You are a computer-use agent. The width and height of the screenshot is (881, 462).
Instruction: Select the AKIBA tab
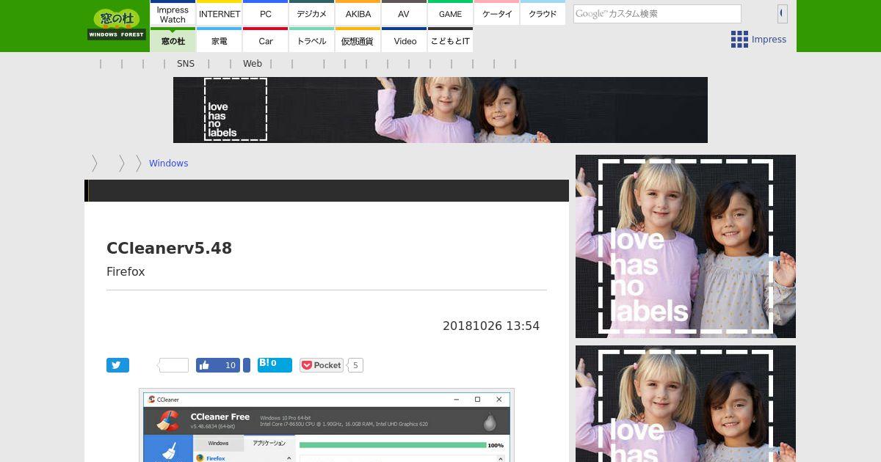(x=358, y=13)
